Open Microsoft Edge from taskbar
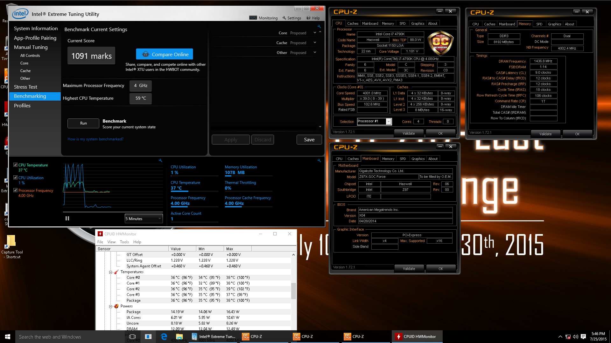This screenshot has height=343, width=611. coord(164,337)
